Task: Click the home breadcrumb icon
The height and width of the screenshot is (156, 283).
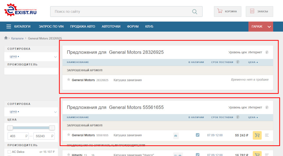Action: coord(6,38)
